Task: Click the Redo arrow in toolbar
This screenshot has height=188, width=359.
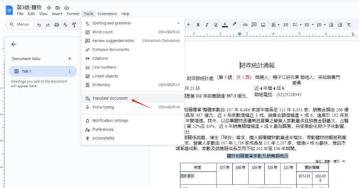Action: pos(48,25)
